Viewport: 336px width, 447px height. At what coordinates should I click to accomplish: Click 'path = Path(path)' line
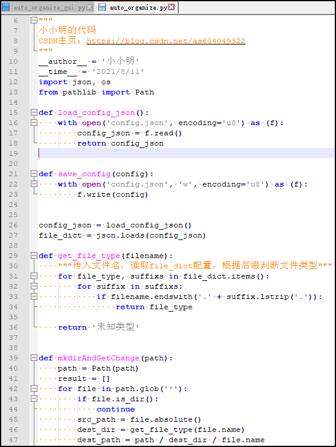[98, 368]
